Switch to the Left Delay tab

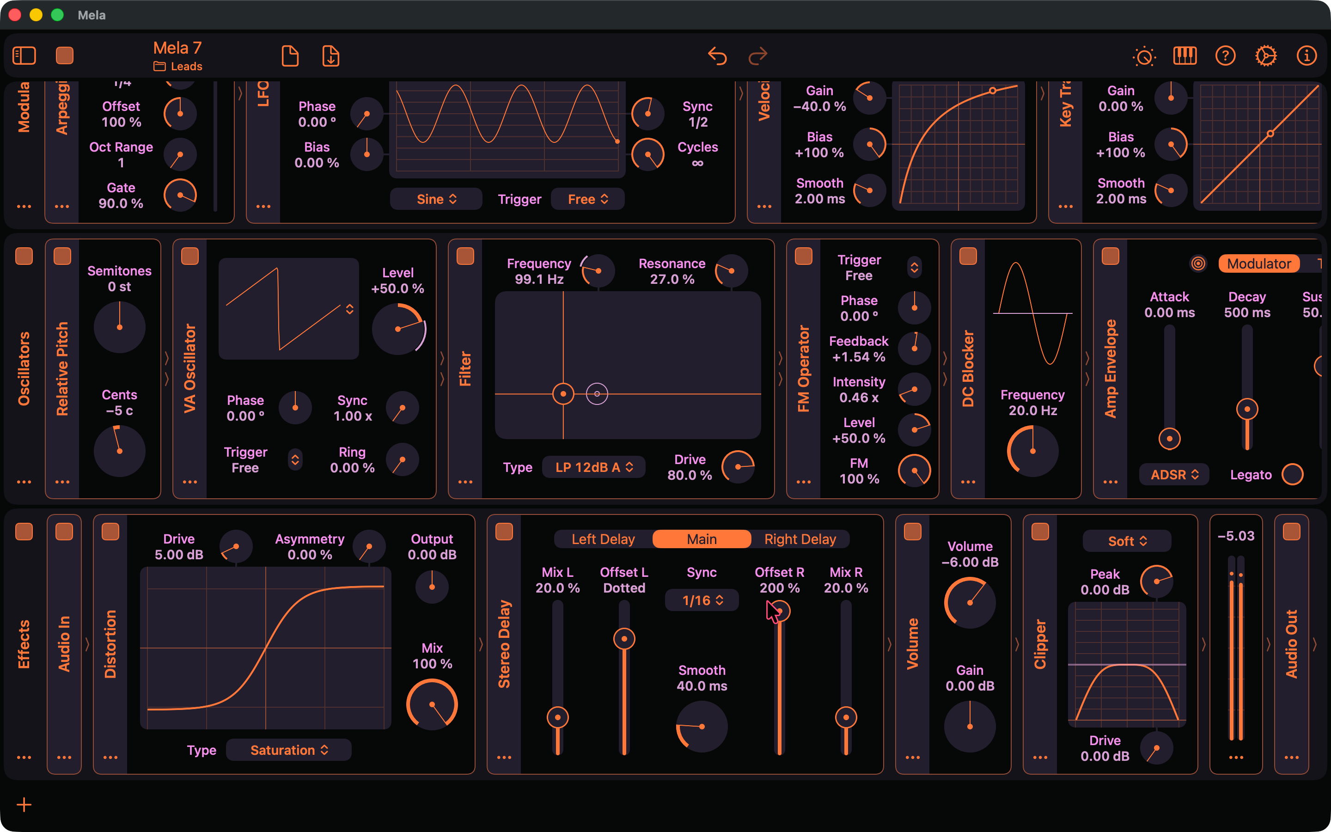[604, 539]
